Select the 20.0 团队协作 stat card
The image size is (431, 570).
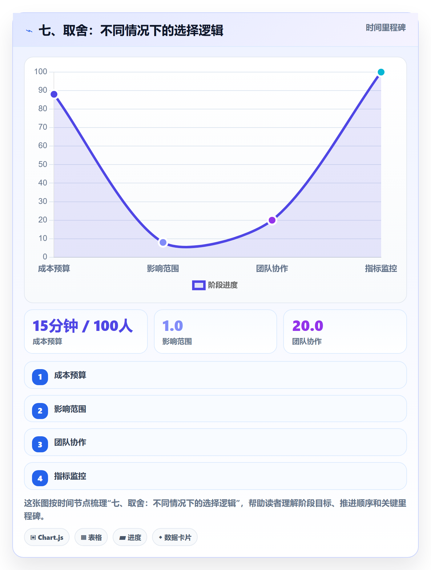click(345, 332)
